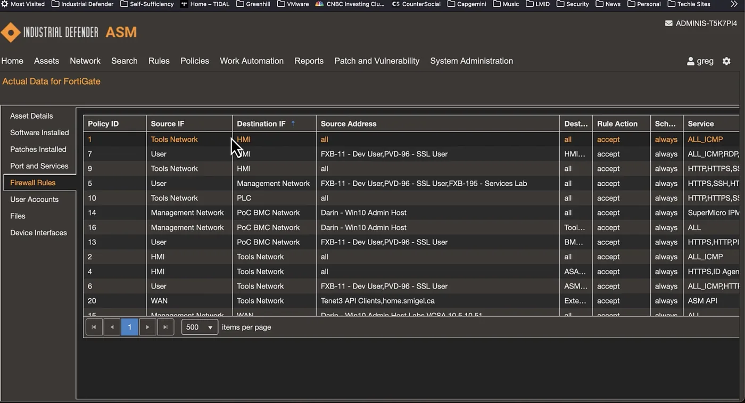Click the Destination IF sort arrow
Image resolution: width=745 pixels, height=403 pixels.
point(293,124)
